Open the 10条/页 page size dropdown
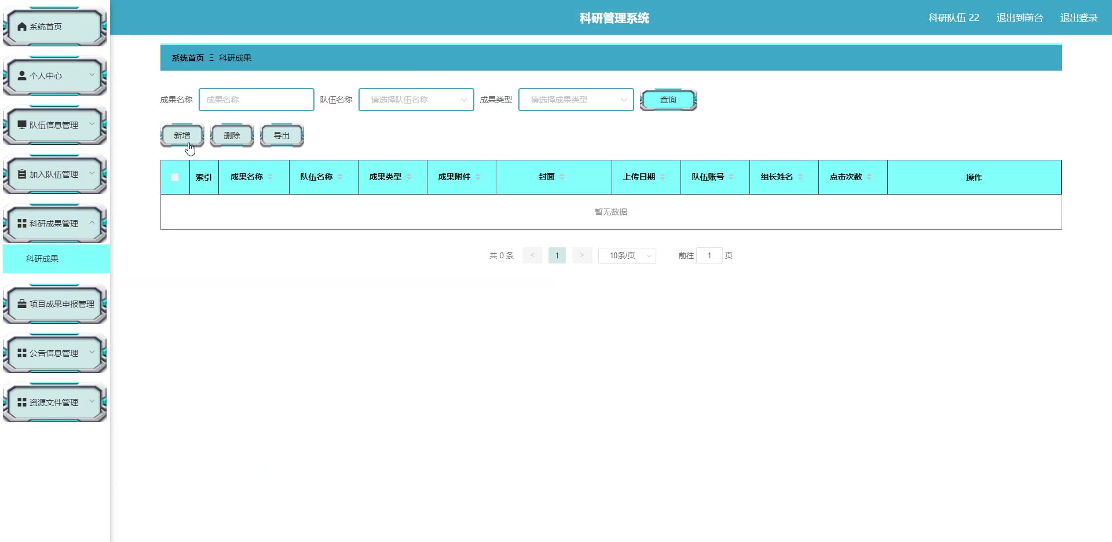Image resolution: width=1112 pixels, height=542 pixels. pyautogui.click(x=627, y=255)
